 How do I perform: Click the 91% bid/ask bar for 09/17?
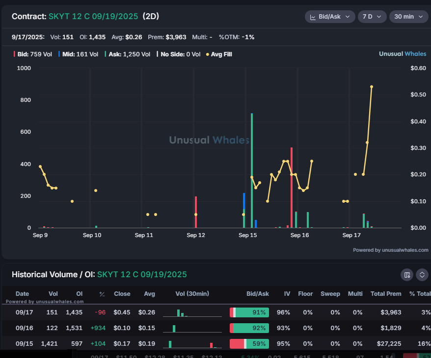(249, 312)
